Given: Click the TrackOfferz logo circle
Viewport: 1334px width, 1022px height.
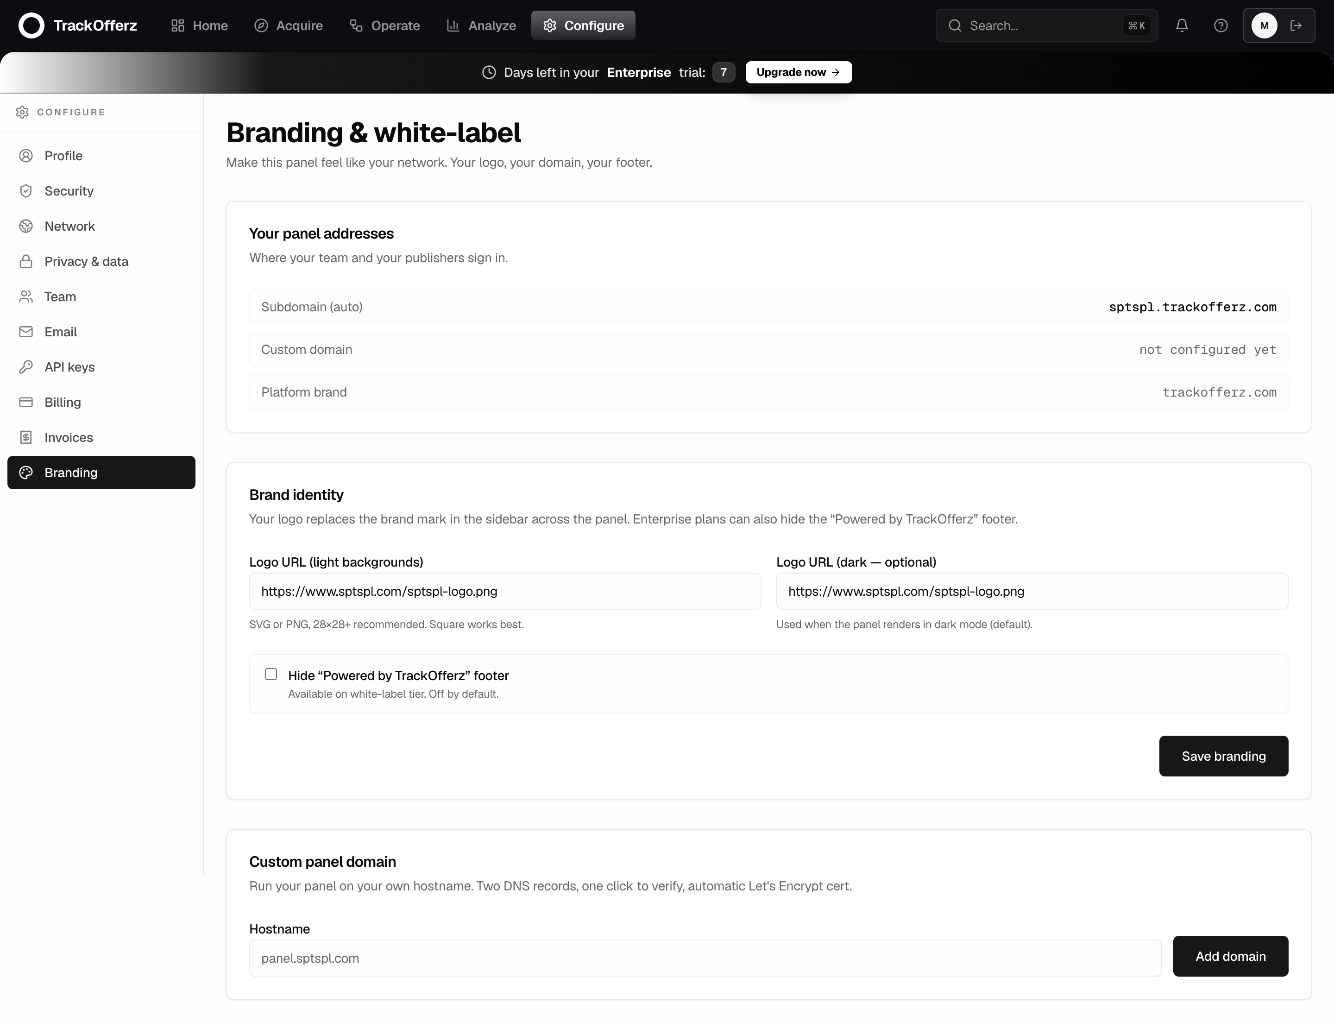Looking at the screenshot, I should [x=31, y=25].
